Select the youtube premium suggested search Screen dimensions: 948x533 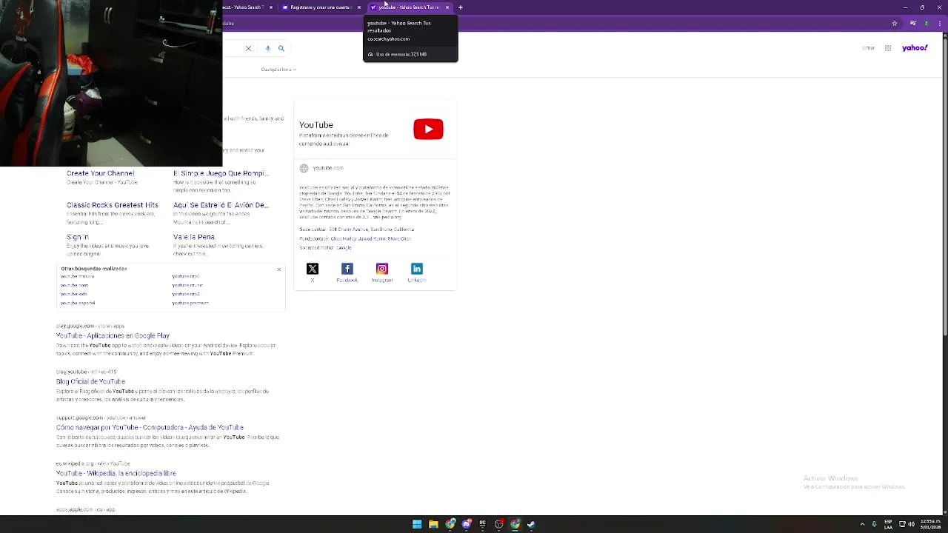click(x=190, y=303)
